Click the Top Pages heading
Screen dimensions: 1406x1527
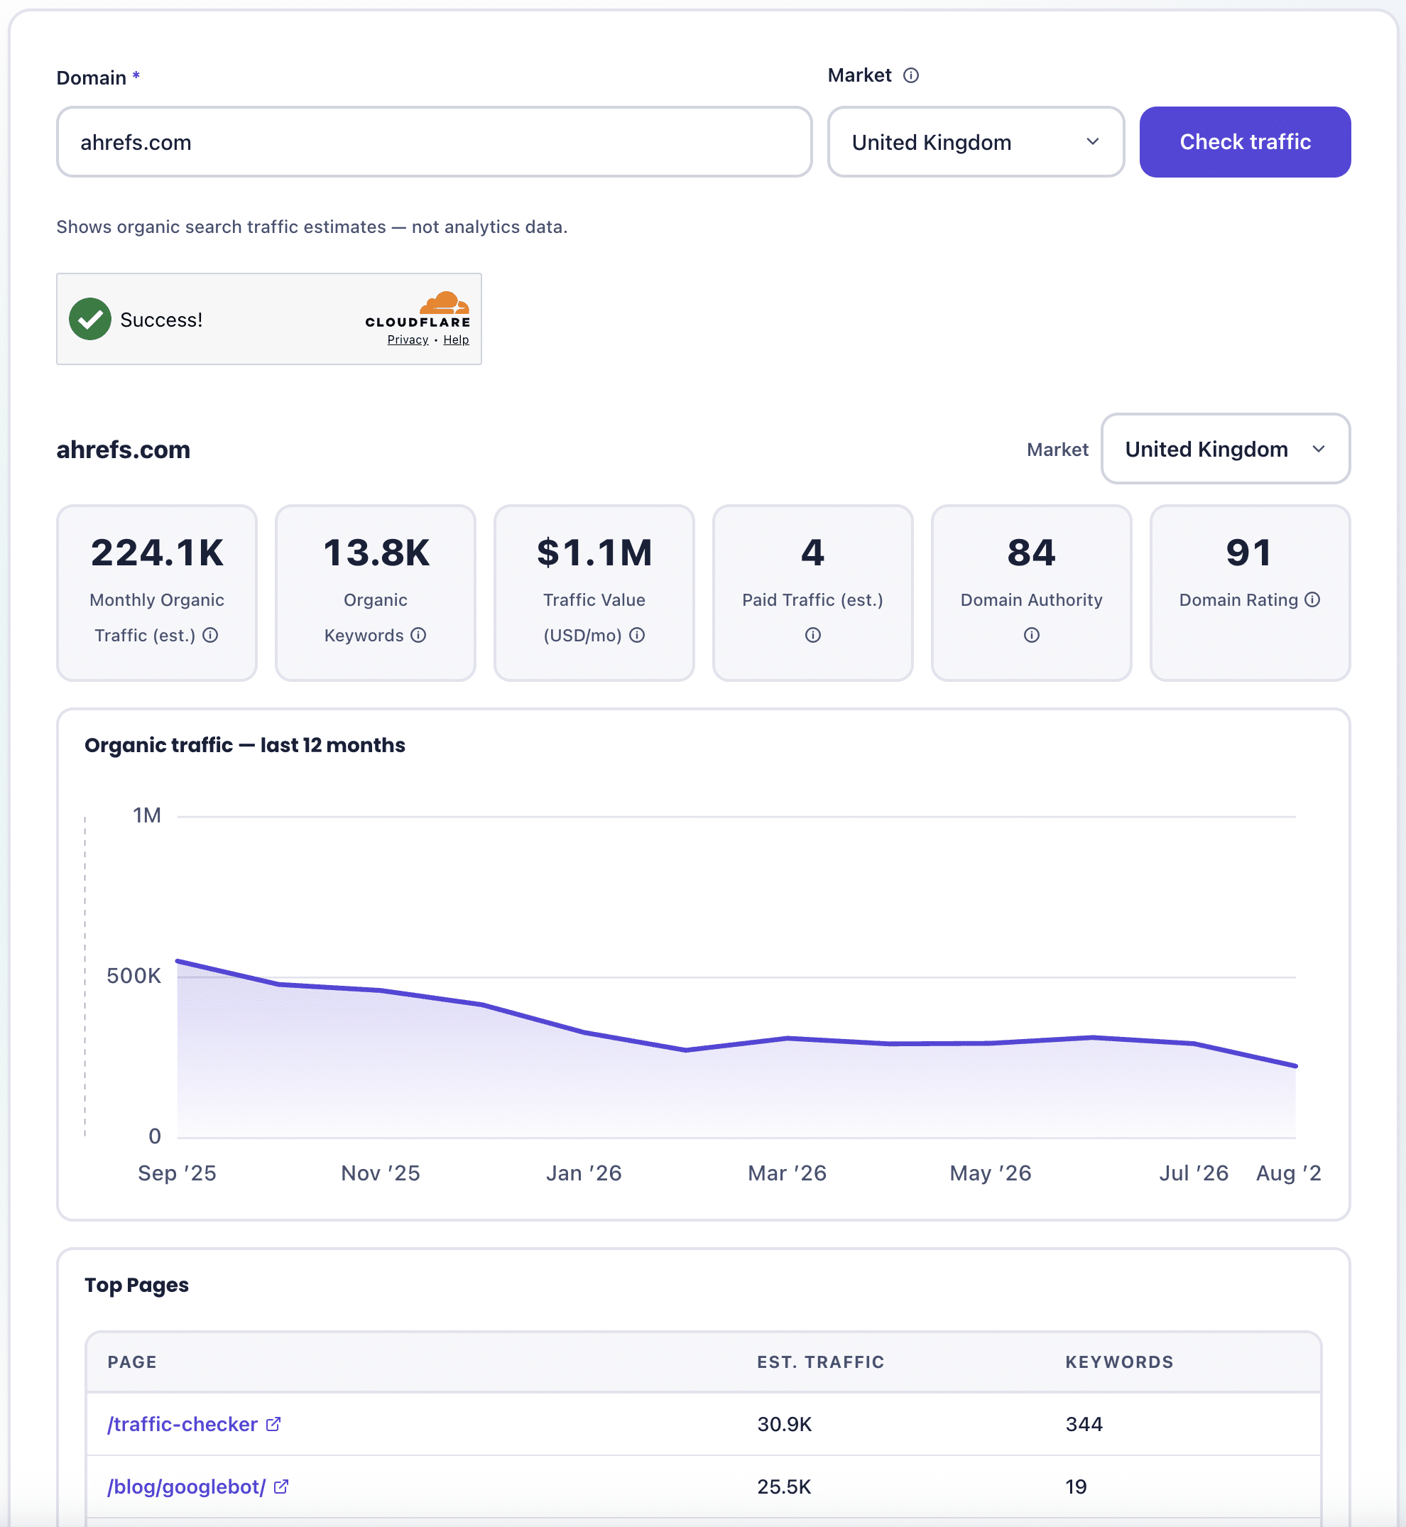tap(136, 1285)
